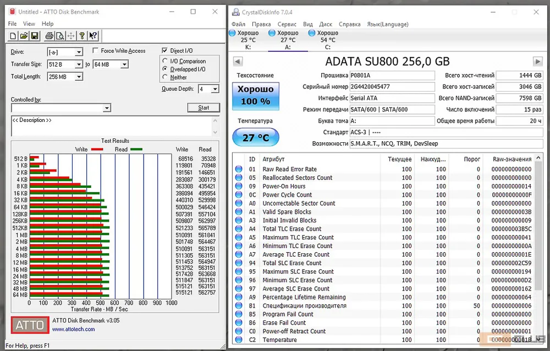Click the New file icon in ATTO toolbar
The height and width of the screenshot is (351, 550).
(x=14, y=36)
